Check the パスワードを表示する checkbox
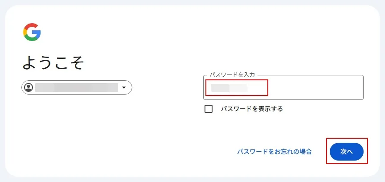 [x=209, y=109]
